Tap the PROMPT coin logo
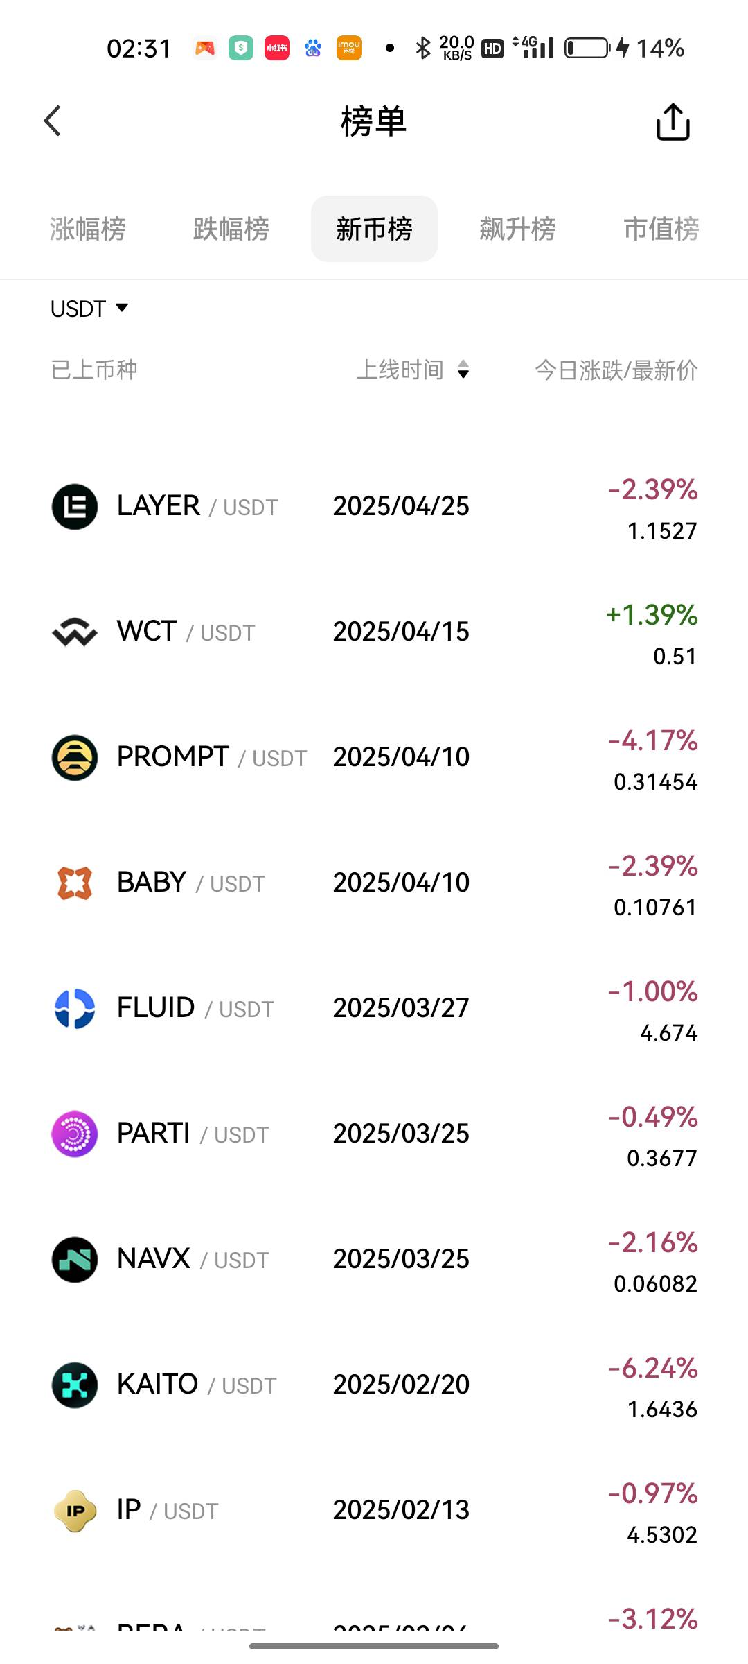This screenshot has width=748, height=1664. pyautogui.click(x=75, y=758)
